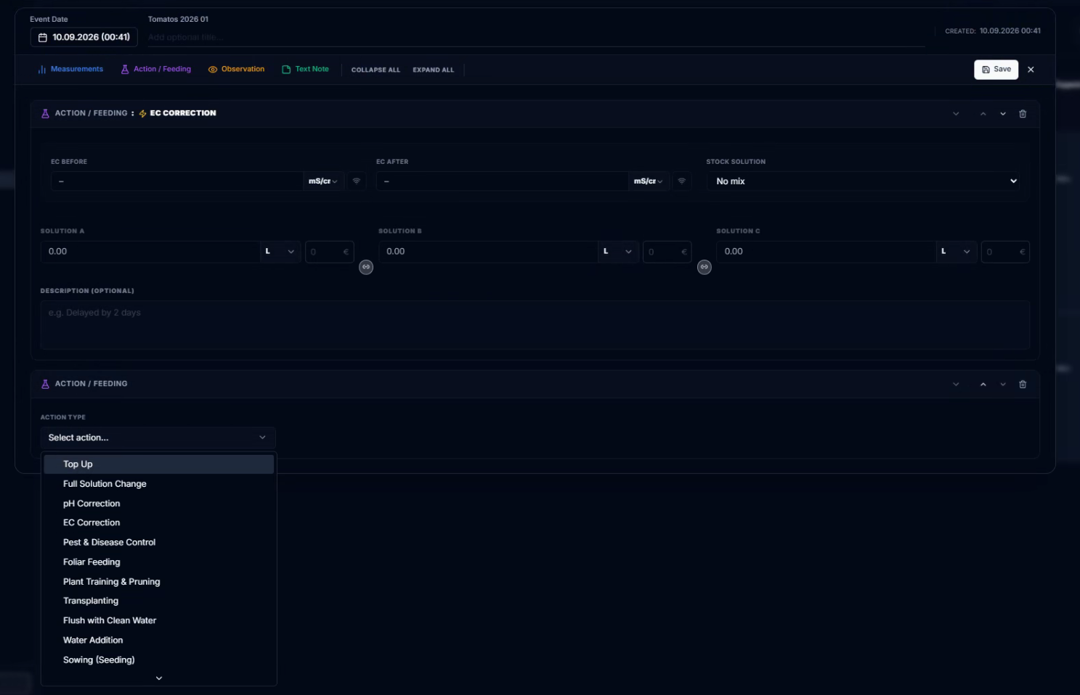Click the Select action dropdown
The height and width of the screenshot is (695, 1080).
(158, 437)
